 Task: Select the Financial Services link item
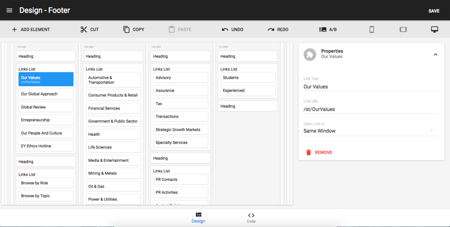(114, 109)
